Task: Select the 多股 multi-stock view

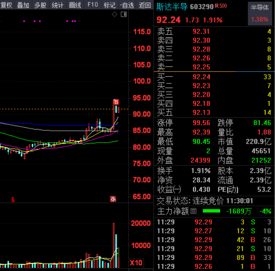Action: (x=40, y=5)
